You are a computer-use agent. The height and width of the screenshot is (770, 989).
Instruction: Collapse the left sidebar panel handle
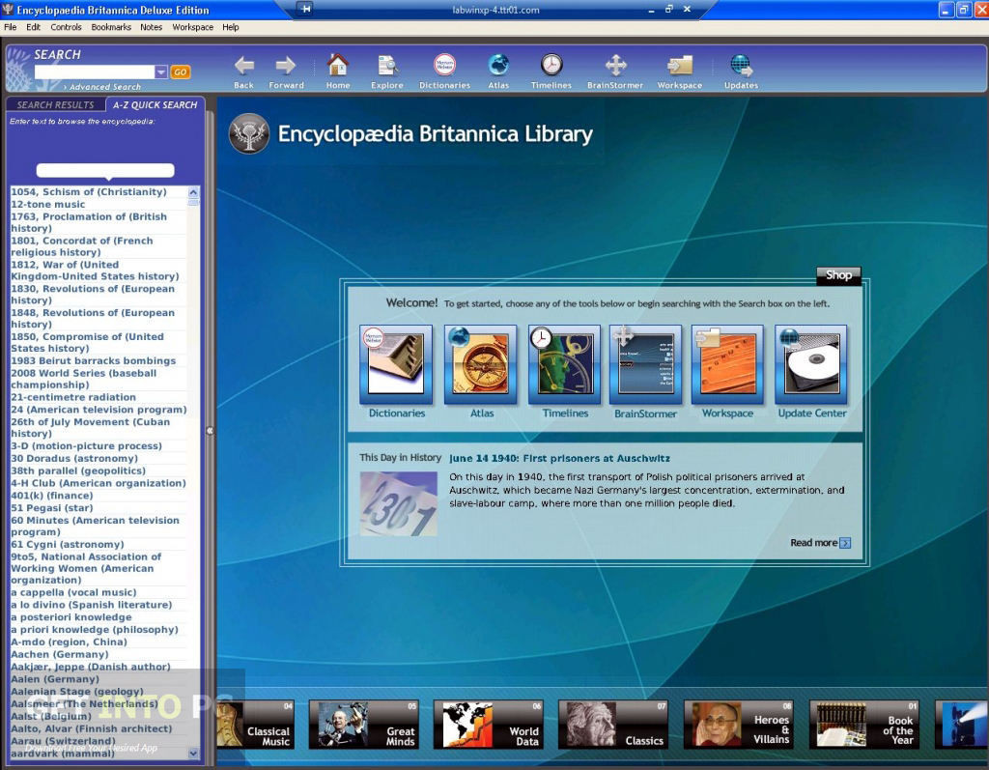[x=210, y=431]
